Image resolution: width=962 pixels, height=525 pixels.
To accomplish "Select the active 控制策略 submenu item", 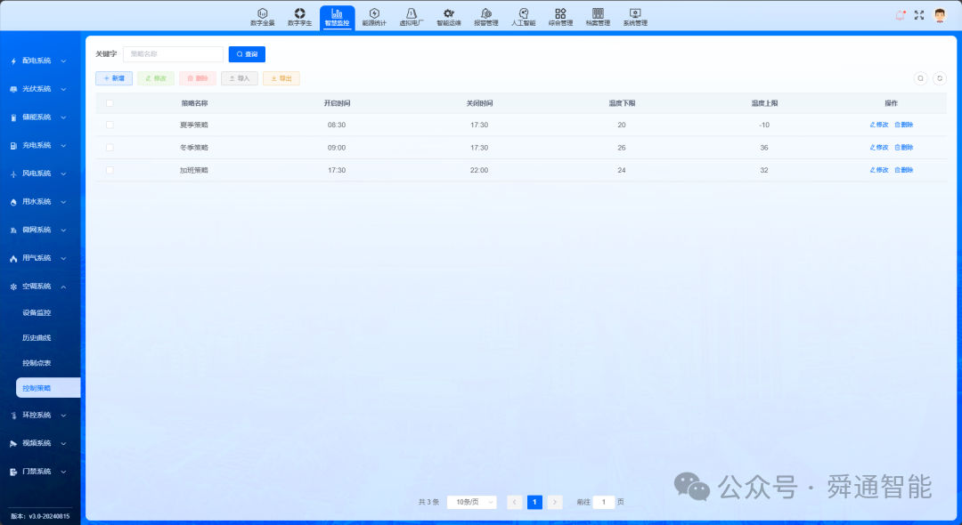I will (x=48, y=388).
